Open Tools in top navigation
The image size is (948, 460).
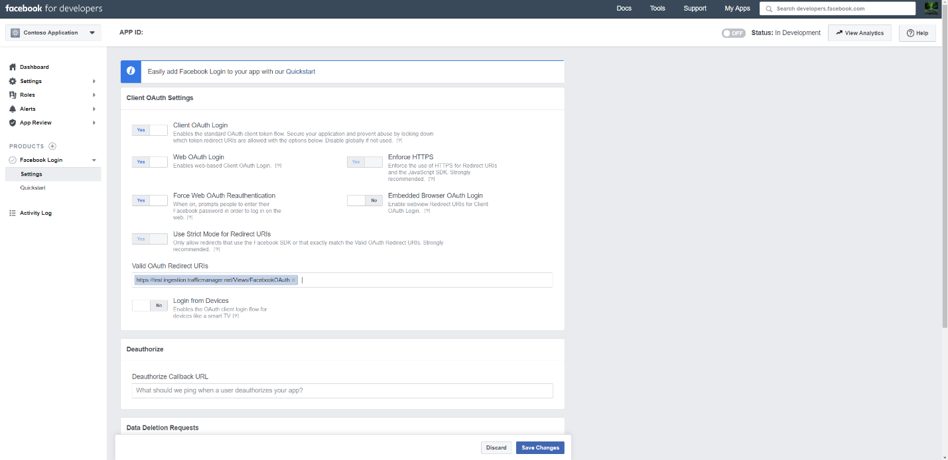pyautogui.click(x=657, y=9)
